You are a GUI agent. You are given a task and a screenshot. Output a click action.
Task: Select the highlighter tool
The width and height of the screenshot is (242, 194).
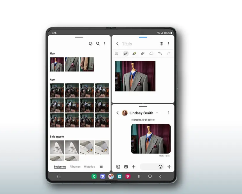[134, 54]
